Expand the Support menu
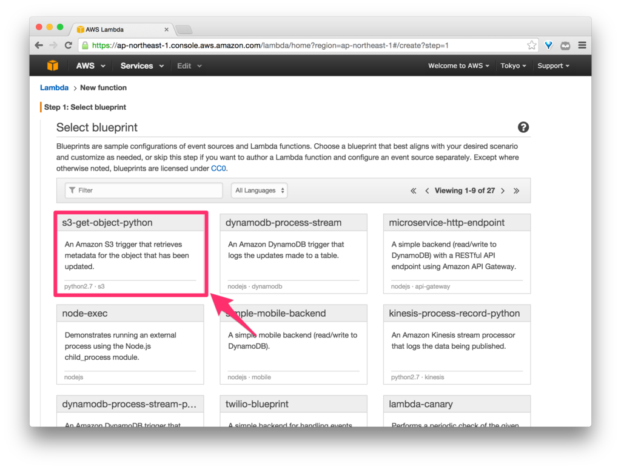Screen dimensions: 621x469 coord(553,66)
